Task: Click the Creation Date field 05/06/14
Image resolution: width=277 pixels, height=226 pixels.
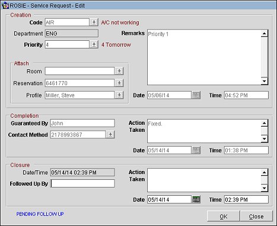Action: click(x=169, y=95)
